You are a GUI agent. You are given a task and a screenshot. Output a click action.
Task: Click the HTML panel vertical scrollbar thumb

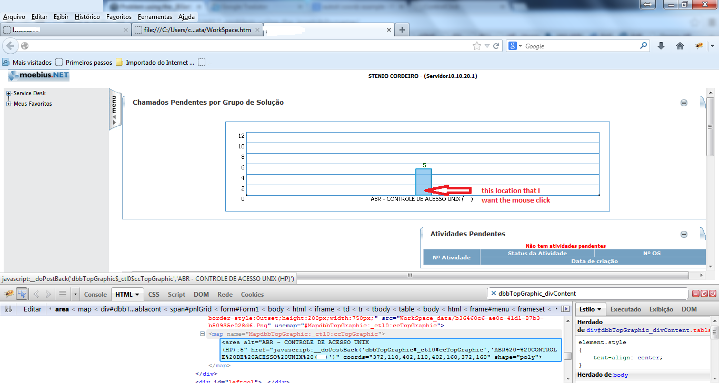pos(567,356)
